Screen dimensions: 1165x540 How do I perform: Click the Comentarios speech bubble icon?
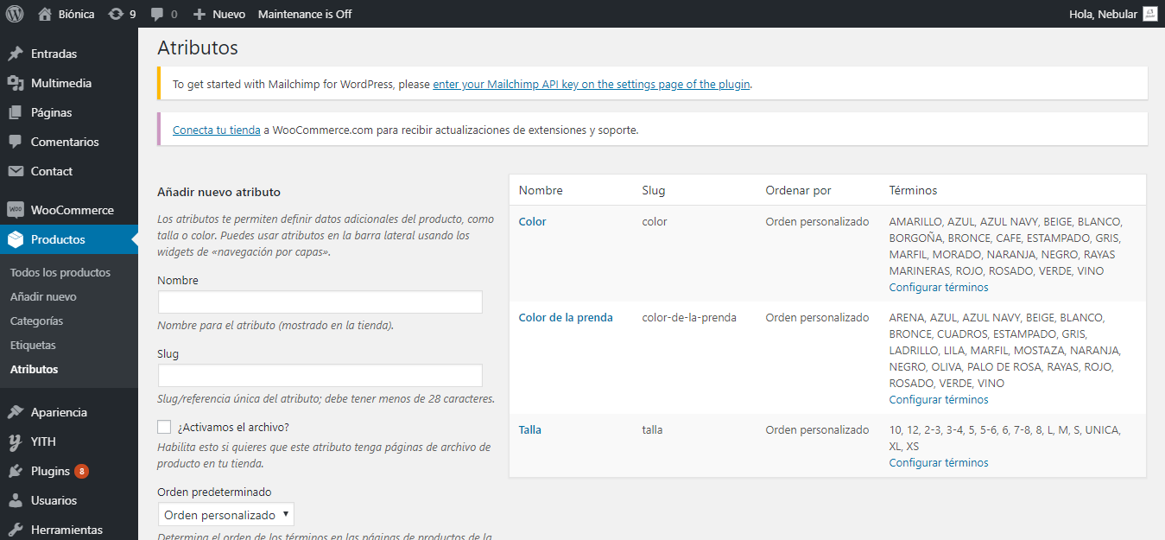coord(16,142)
